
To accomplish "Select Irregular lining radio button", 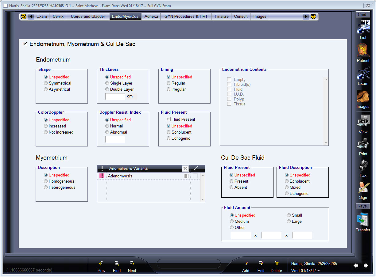I will pos(169,89).
